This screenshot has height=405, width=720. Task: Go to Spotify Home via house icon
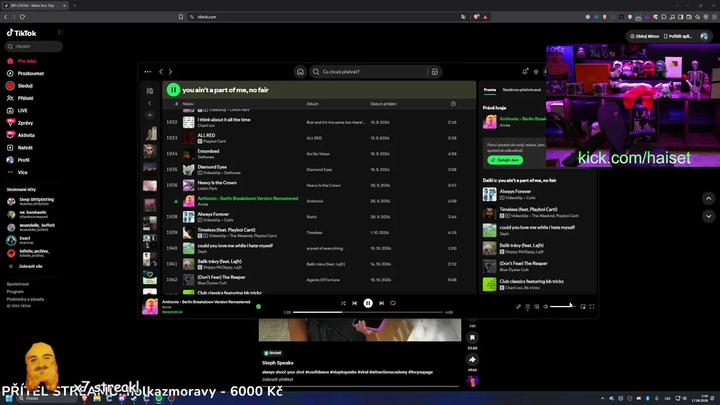point(300,71)
